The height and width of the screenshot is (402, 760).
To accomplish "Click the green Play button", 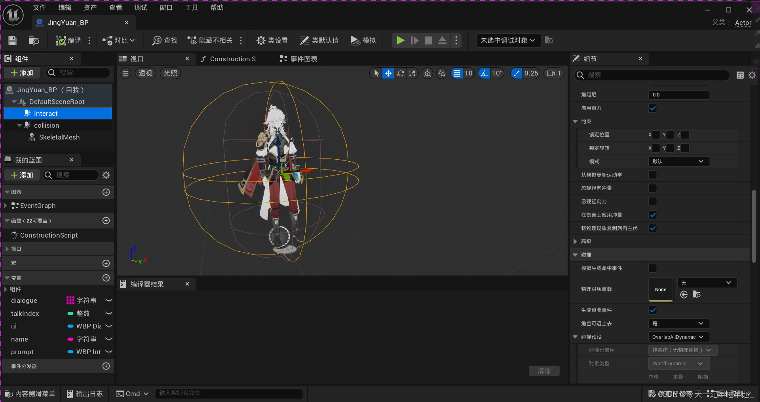I will click(x=400, y=40).
